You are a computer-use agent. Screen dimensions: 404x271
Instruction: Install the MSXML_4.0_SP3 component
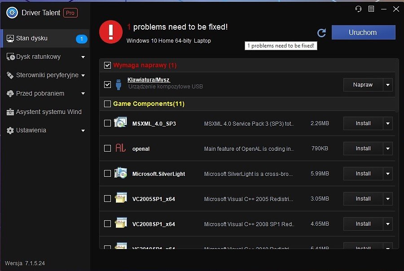[363, 123]
